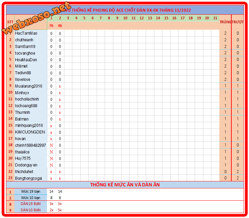249x218 pixels.
Task: Click the Thuminh name cell
Action: pyautogui.click(x=22, y=112)
